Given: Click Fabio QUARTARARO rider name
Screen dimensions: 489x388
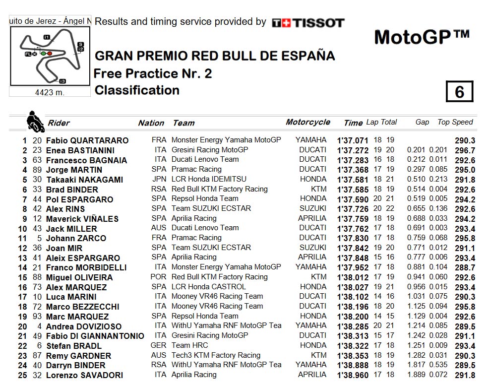Looking at the screenshot, I should 87,141.
